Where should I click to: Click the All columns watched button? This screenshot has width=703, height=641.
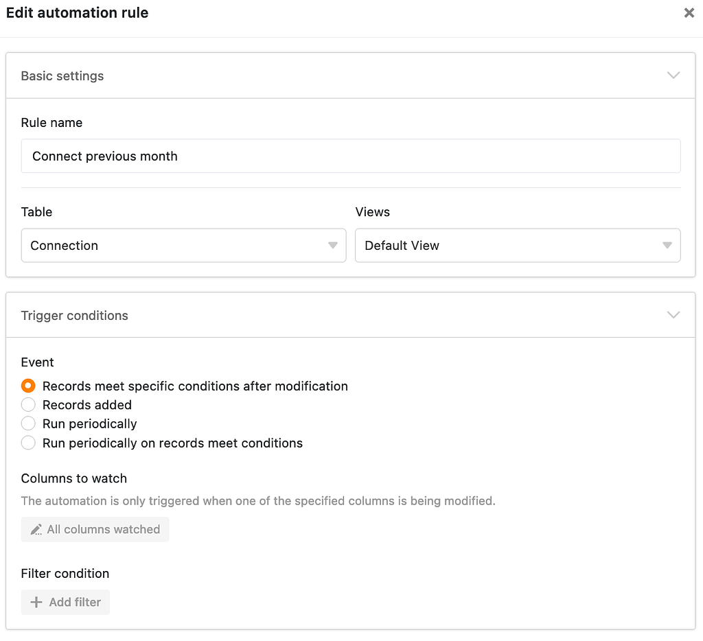click(95, 529)
